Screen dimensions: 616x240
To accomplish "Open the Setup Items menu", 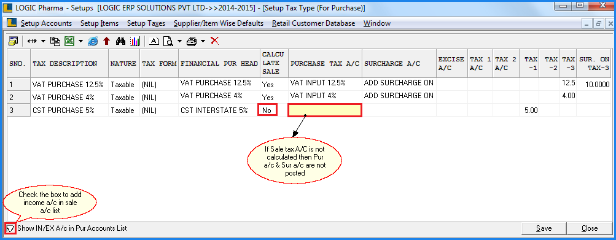I will pos(99,23).
